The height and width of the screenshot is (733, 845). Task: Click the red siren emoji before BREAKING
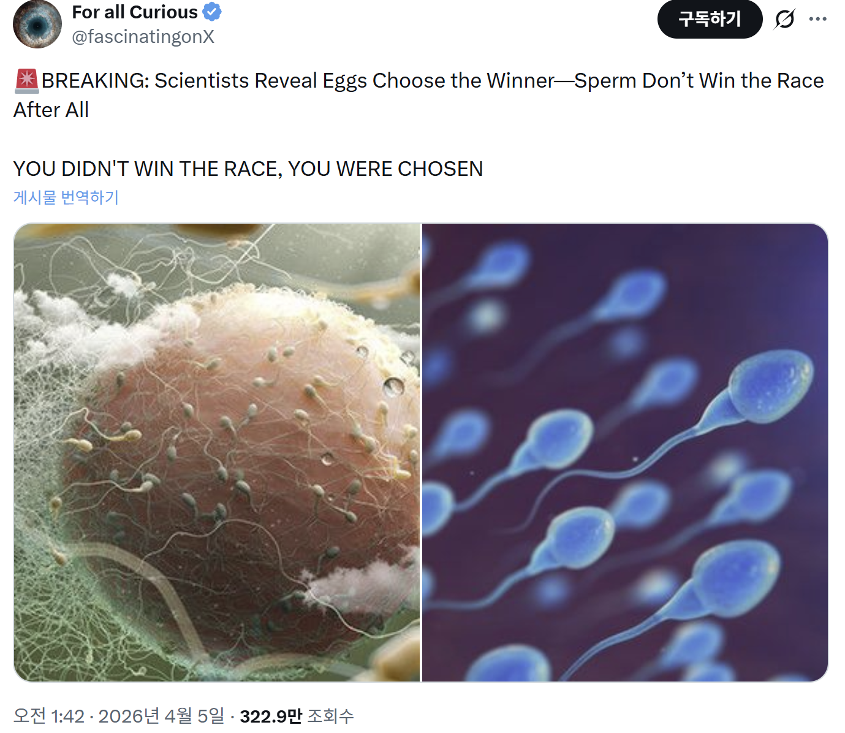[x=26, y=81]
